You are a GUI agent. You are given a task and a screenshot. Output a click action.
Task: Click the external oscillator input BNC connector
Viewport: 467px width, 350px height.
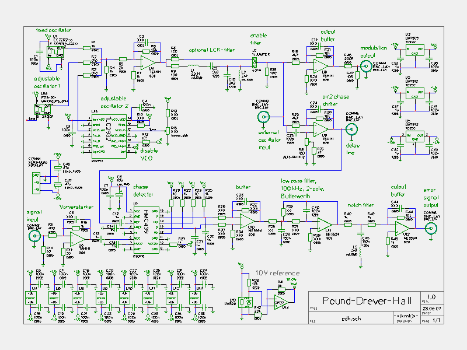click(263, 117)
